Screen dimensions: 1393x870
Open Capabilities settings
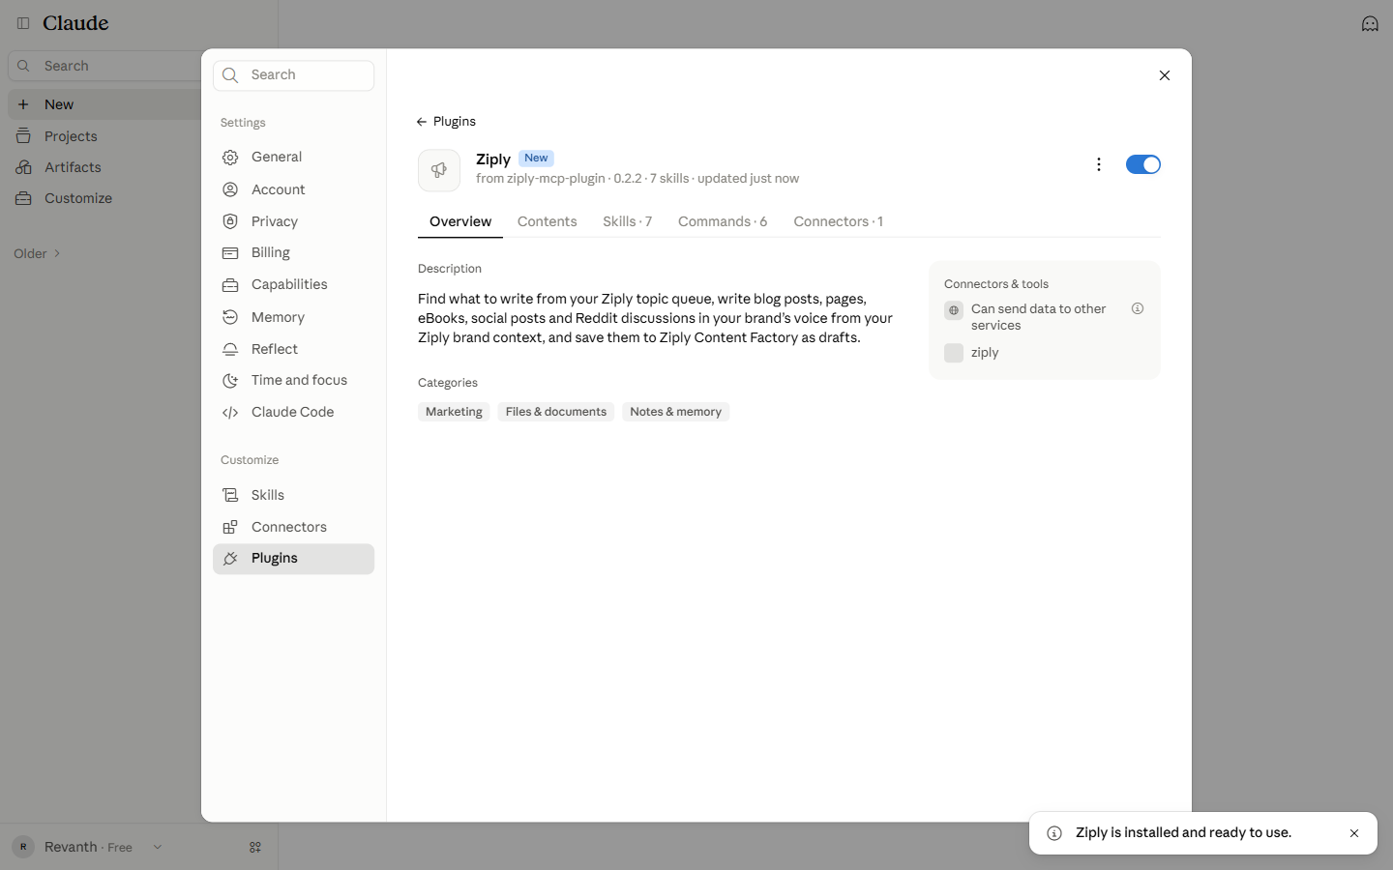point(293,285)
